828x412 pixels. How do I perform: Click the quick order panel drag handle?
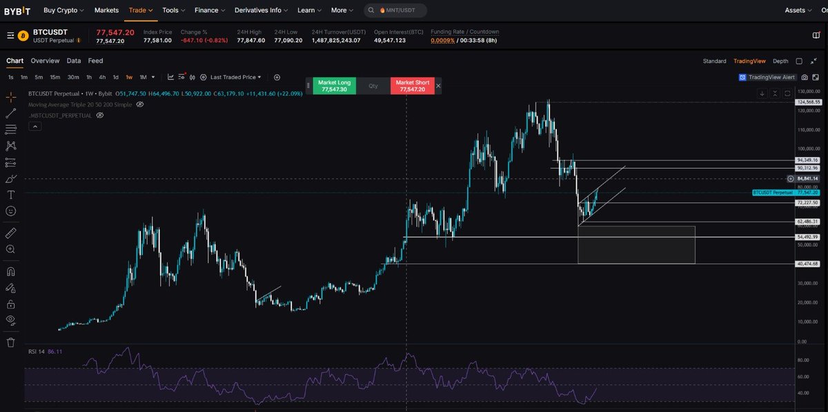(308, 86)
